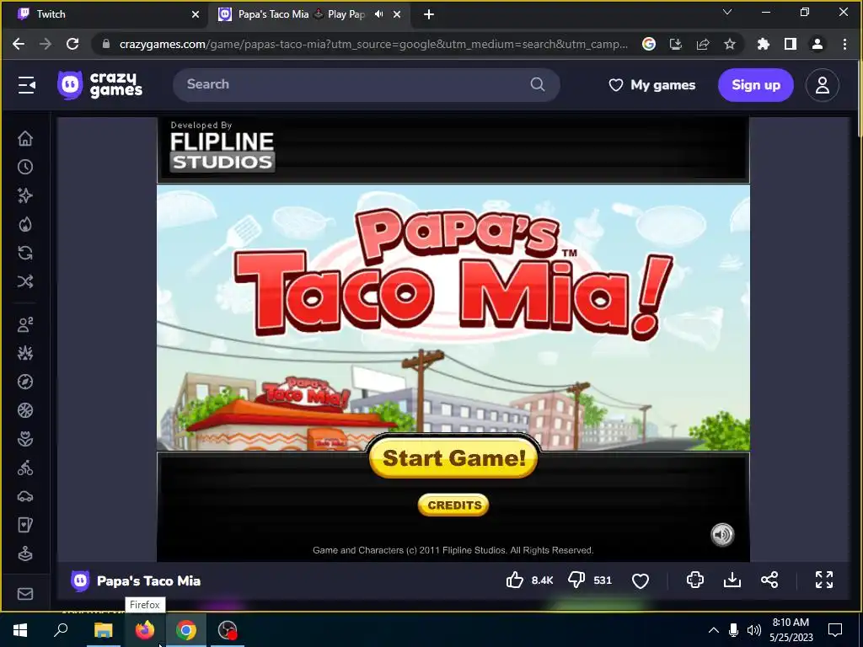Open the notification center
The image size is (863, 647).
pos(835,630)
